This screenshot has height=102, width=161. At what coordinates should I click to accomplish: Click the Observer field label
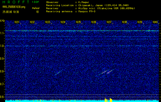tap(52, 2)
